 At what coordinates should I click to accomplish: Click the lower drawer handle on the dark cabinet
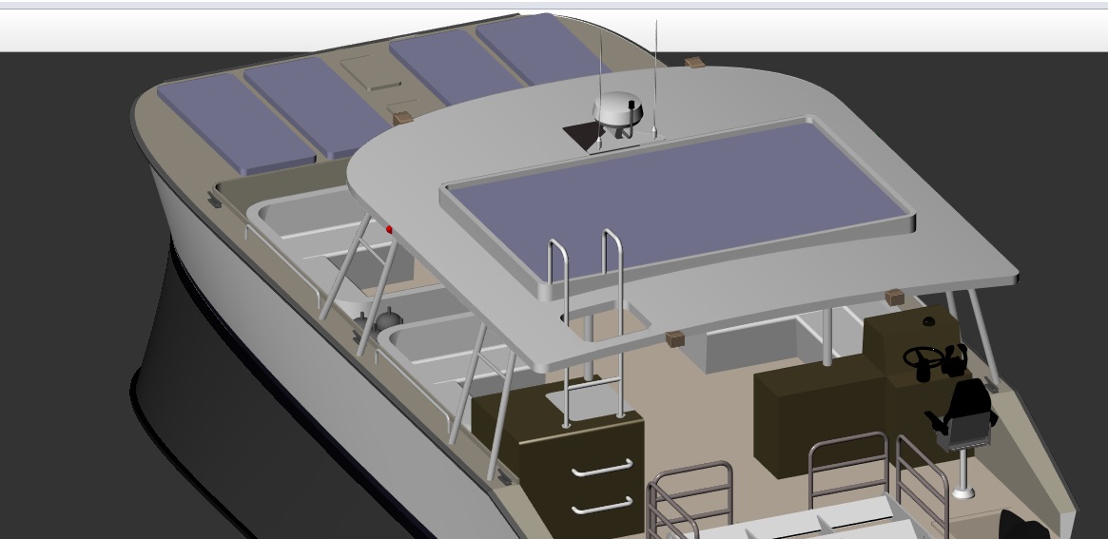coord(602,504)
